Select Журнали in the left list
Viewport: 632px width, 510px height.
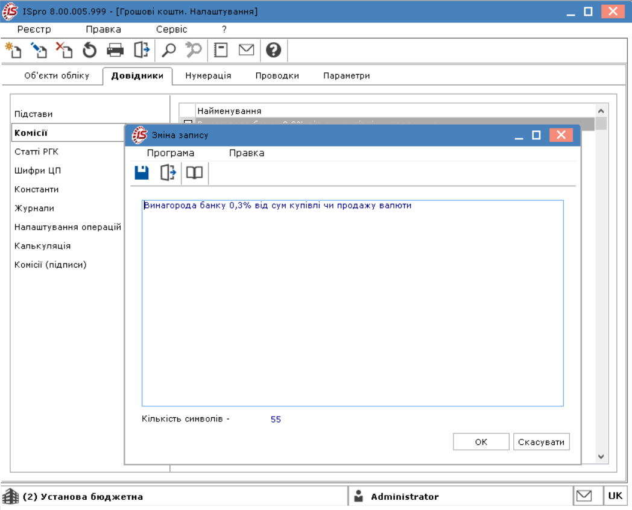(x=34, y=208)
